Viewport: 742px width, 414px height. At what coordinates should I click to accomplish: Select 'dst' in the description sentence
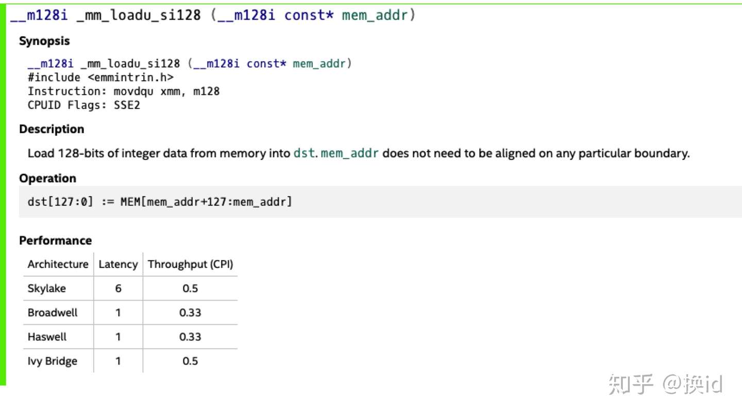pos(303,153)
